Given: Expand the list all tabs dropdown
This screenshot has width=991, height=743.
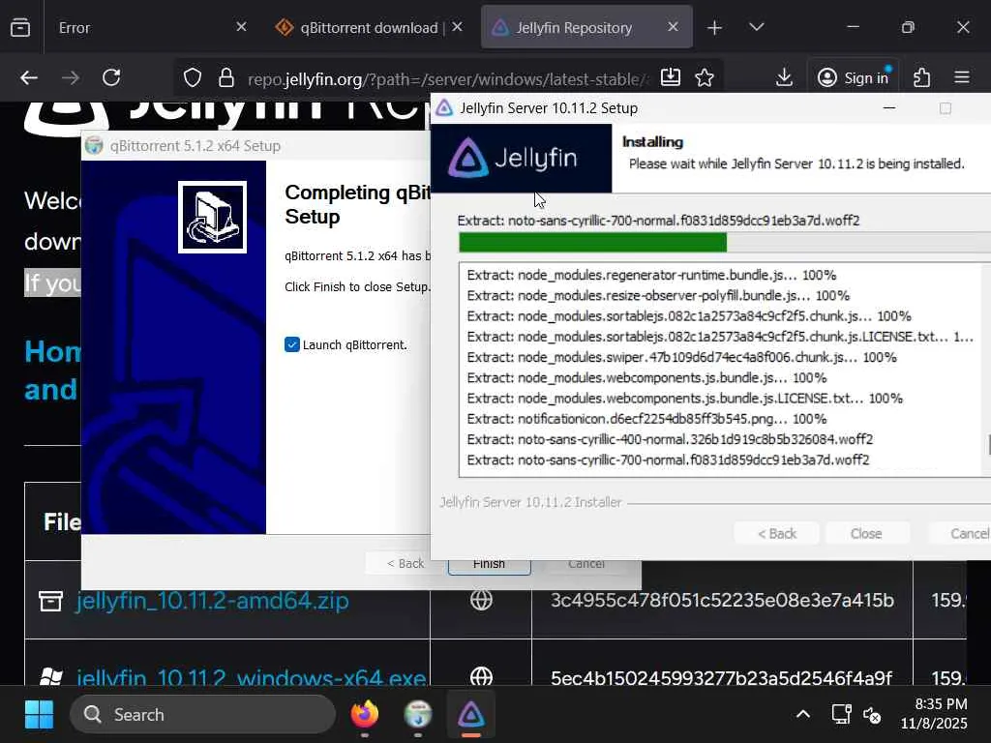Looking at the screenshot, I should [757, 27].
